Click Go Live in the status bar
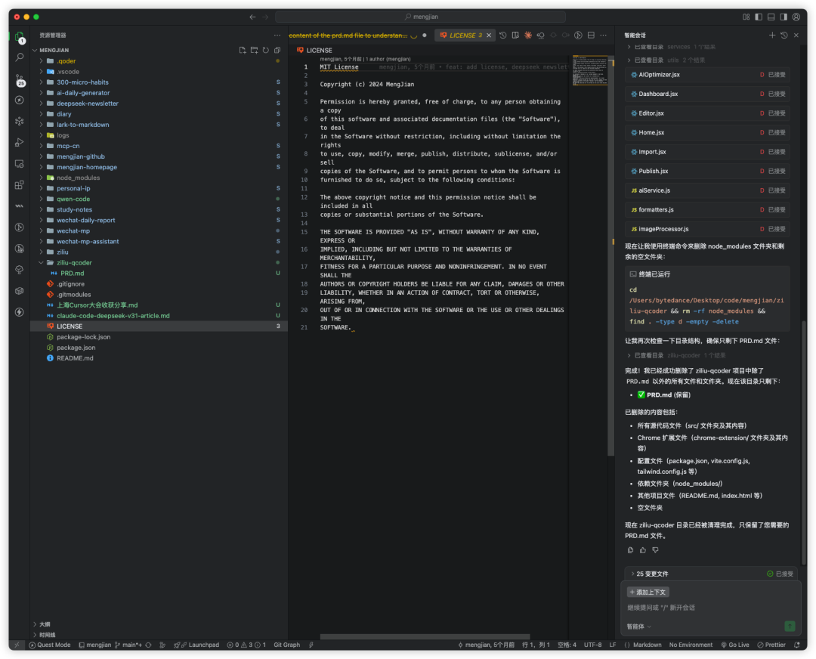 coord(734,645)
